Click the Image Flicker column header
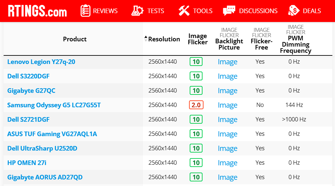This screenshot has height=186, width=335. 198,39
